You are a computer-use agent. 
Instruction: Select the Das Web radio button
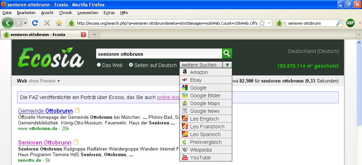(x=99, y=65)
